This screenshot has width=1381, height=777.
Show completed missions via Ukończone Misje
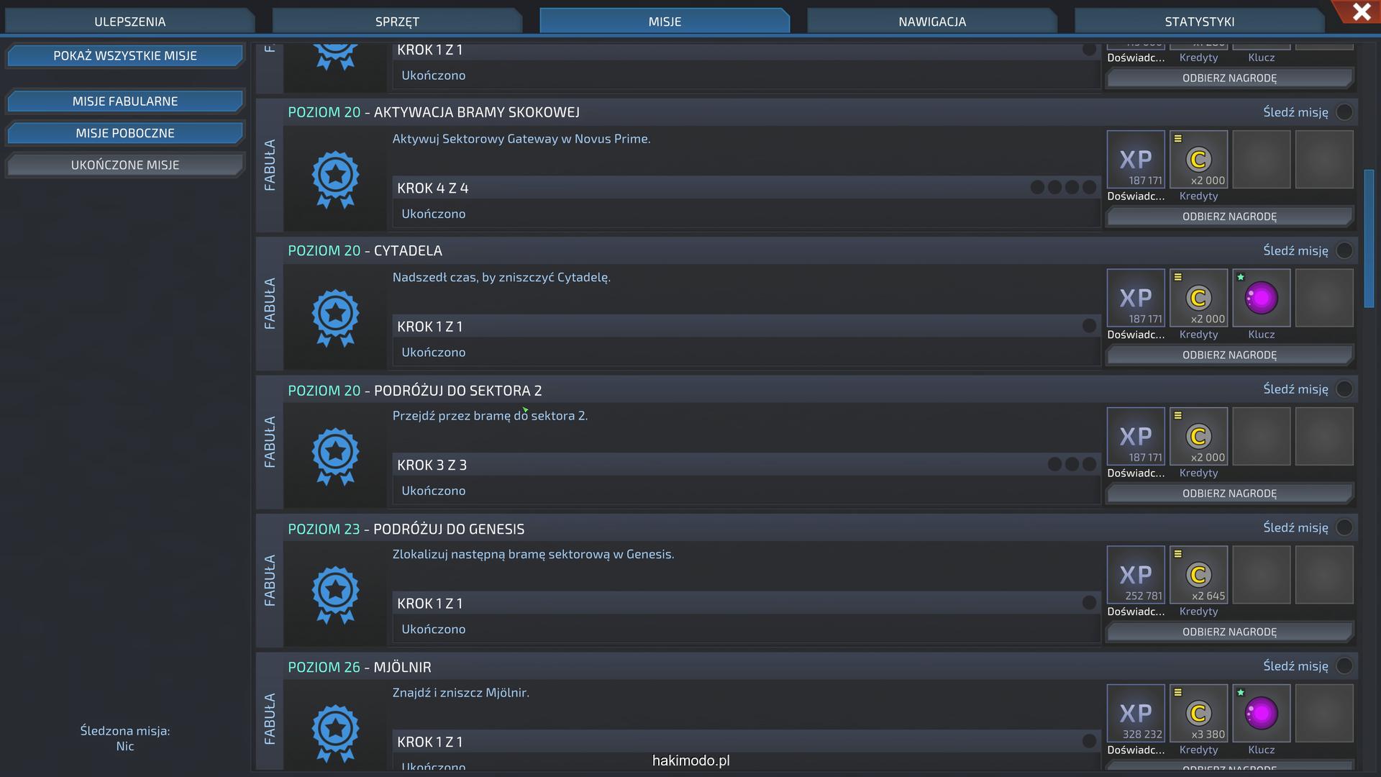click(125, 165)
